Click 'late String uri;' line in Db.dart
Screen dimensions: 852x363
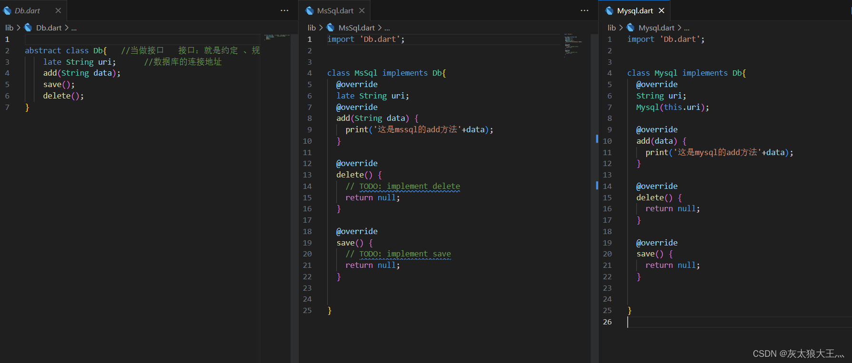80,62
